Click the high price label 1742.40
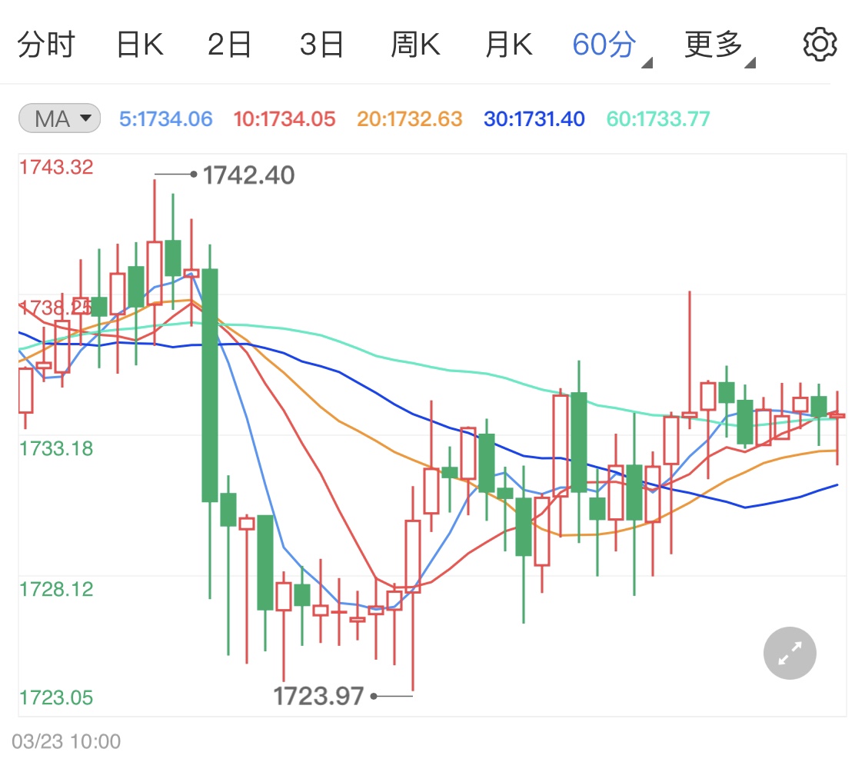This screenshot has height=762, width=865. [x=249, y=175]
